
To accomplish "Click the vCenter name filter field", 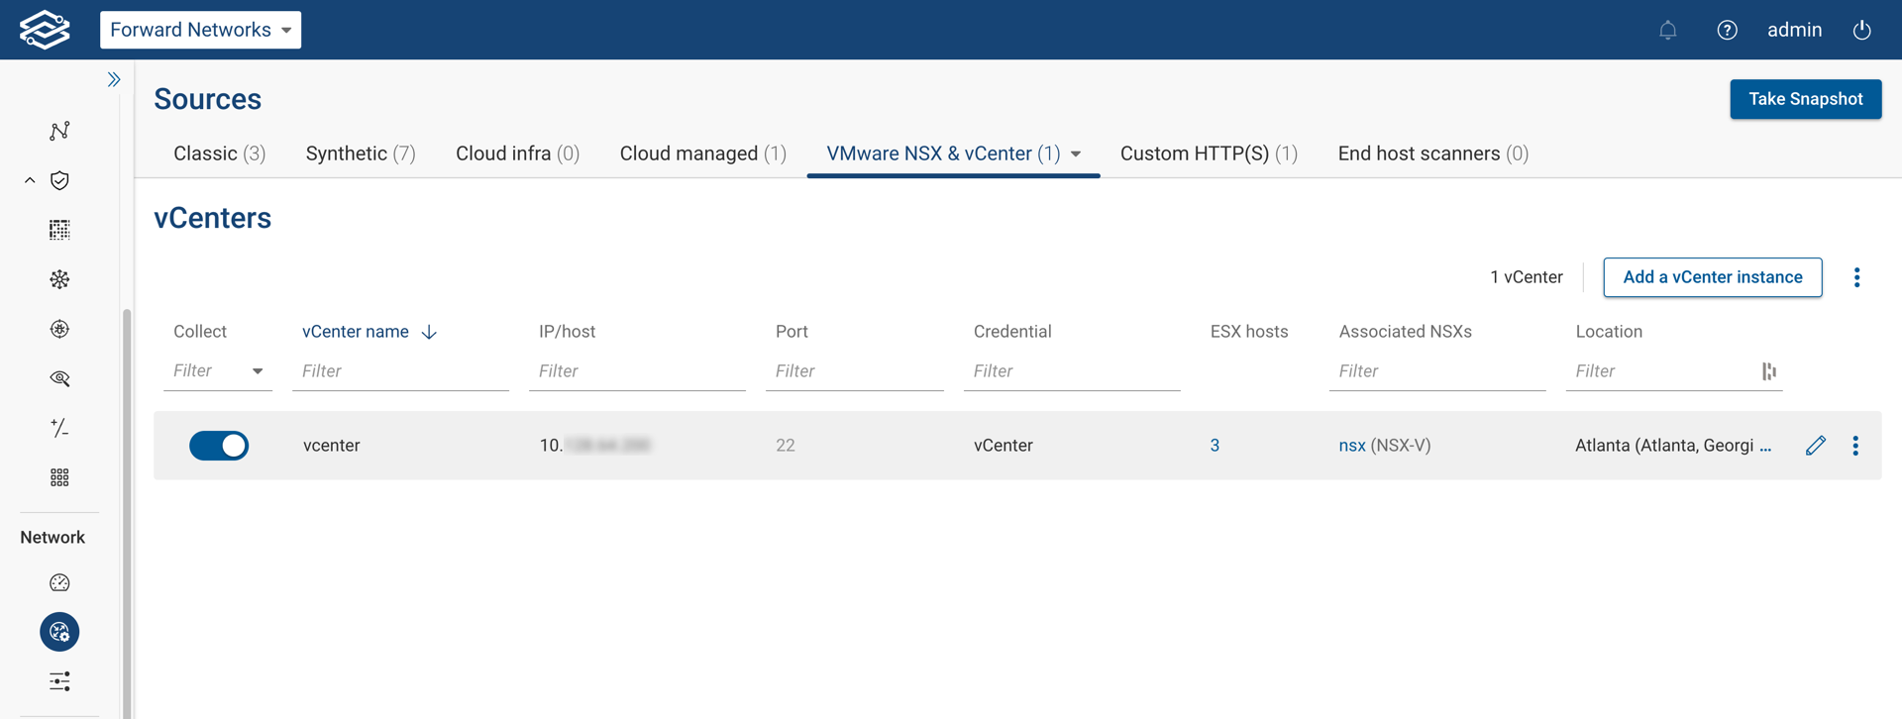I will point(400,371).
